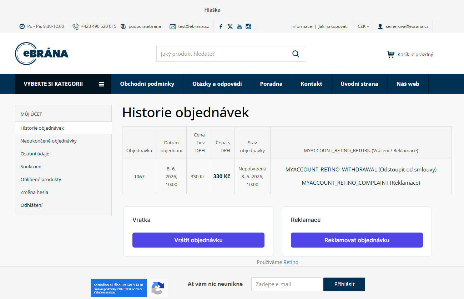Go to Poradna in navigation bar

coord(271,84)
